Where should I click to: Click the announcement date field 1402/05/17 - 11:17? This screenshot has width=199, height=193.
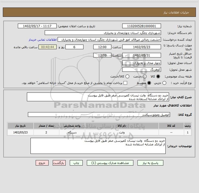tap(37, 26)
